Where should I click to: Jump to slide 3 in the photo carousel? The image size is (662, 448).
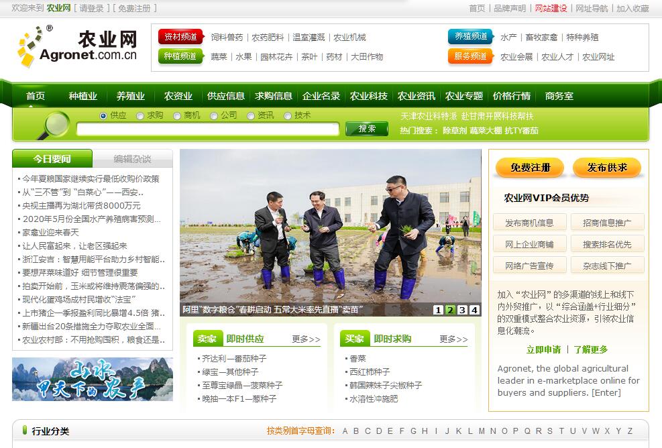pos(462,310)
